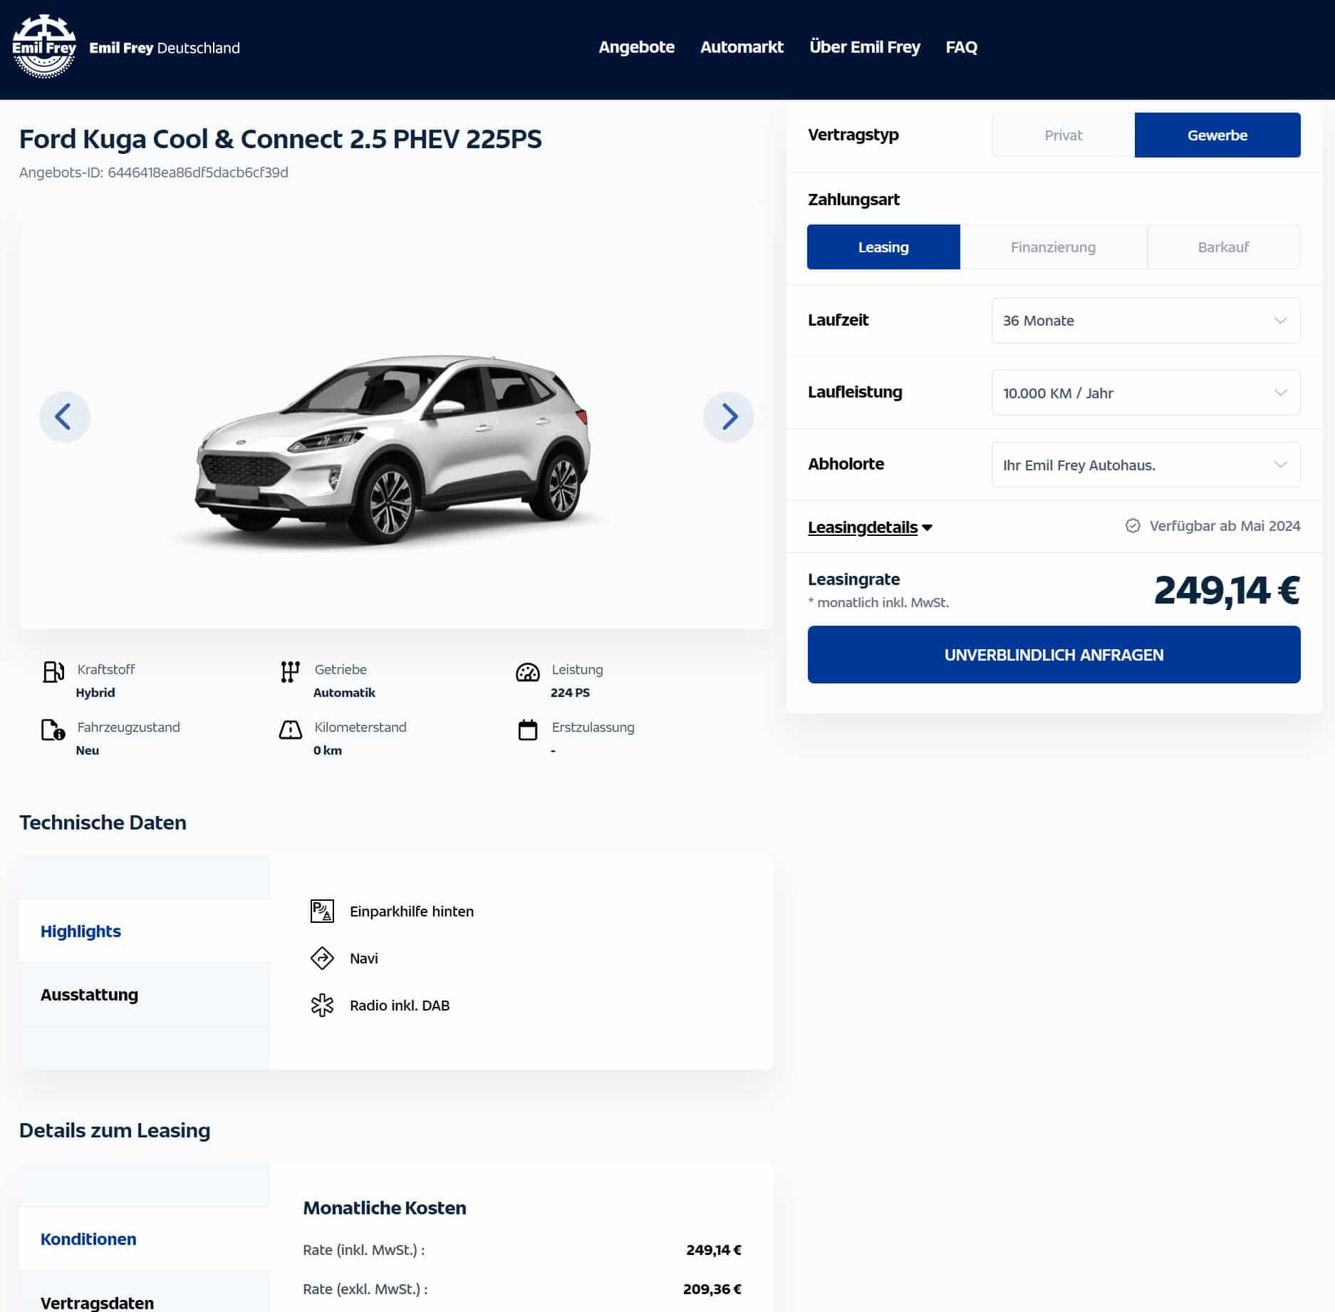This screenshot has height=1312, width=1335.
Task: Click the Fahrzeugzustand document icon
Action: point(53,730)
